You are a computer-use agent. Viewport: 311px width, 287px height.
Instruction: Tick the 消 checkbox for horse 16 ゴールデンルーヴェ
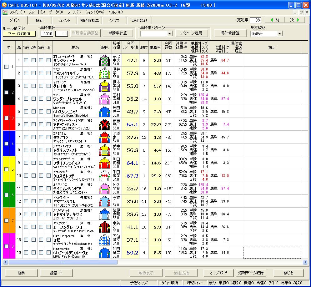click(48, 253)
